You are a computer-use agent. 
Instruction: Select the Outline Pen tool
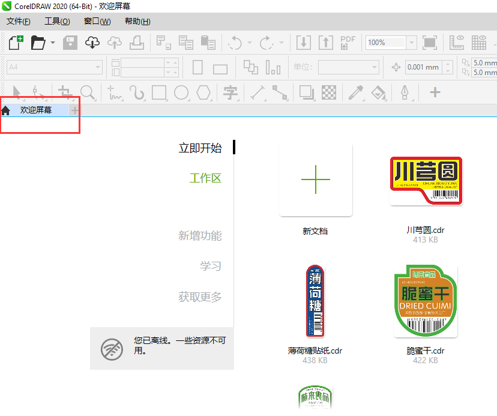point(405,92)
